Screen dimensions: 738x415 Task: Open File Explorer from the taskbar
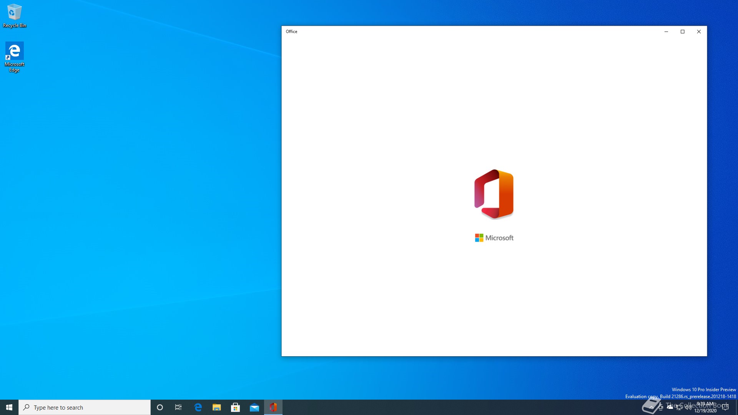(217, 407)
